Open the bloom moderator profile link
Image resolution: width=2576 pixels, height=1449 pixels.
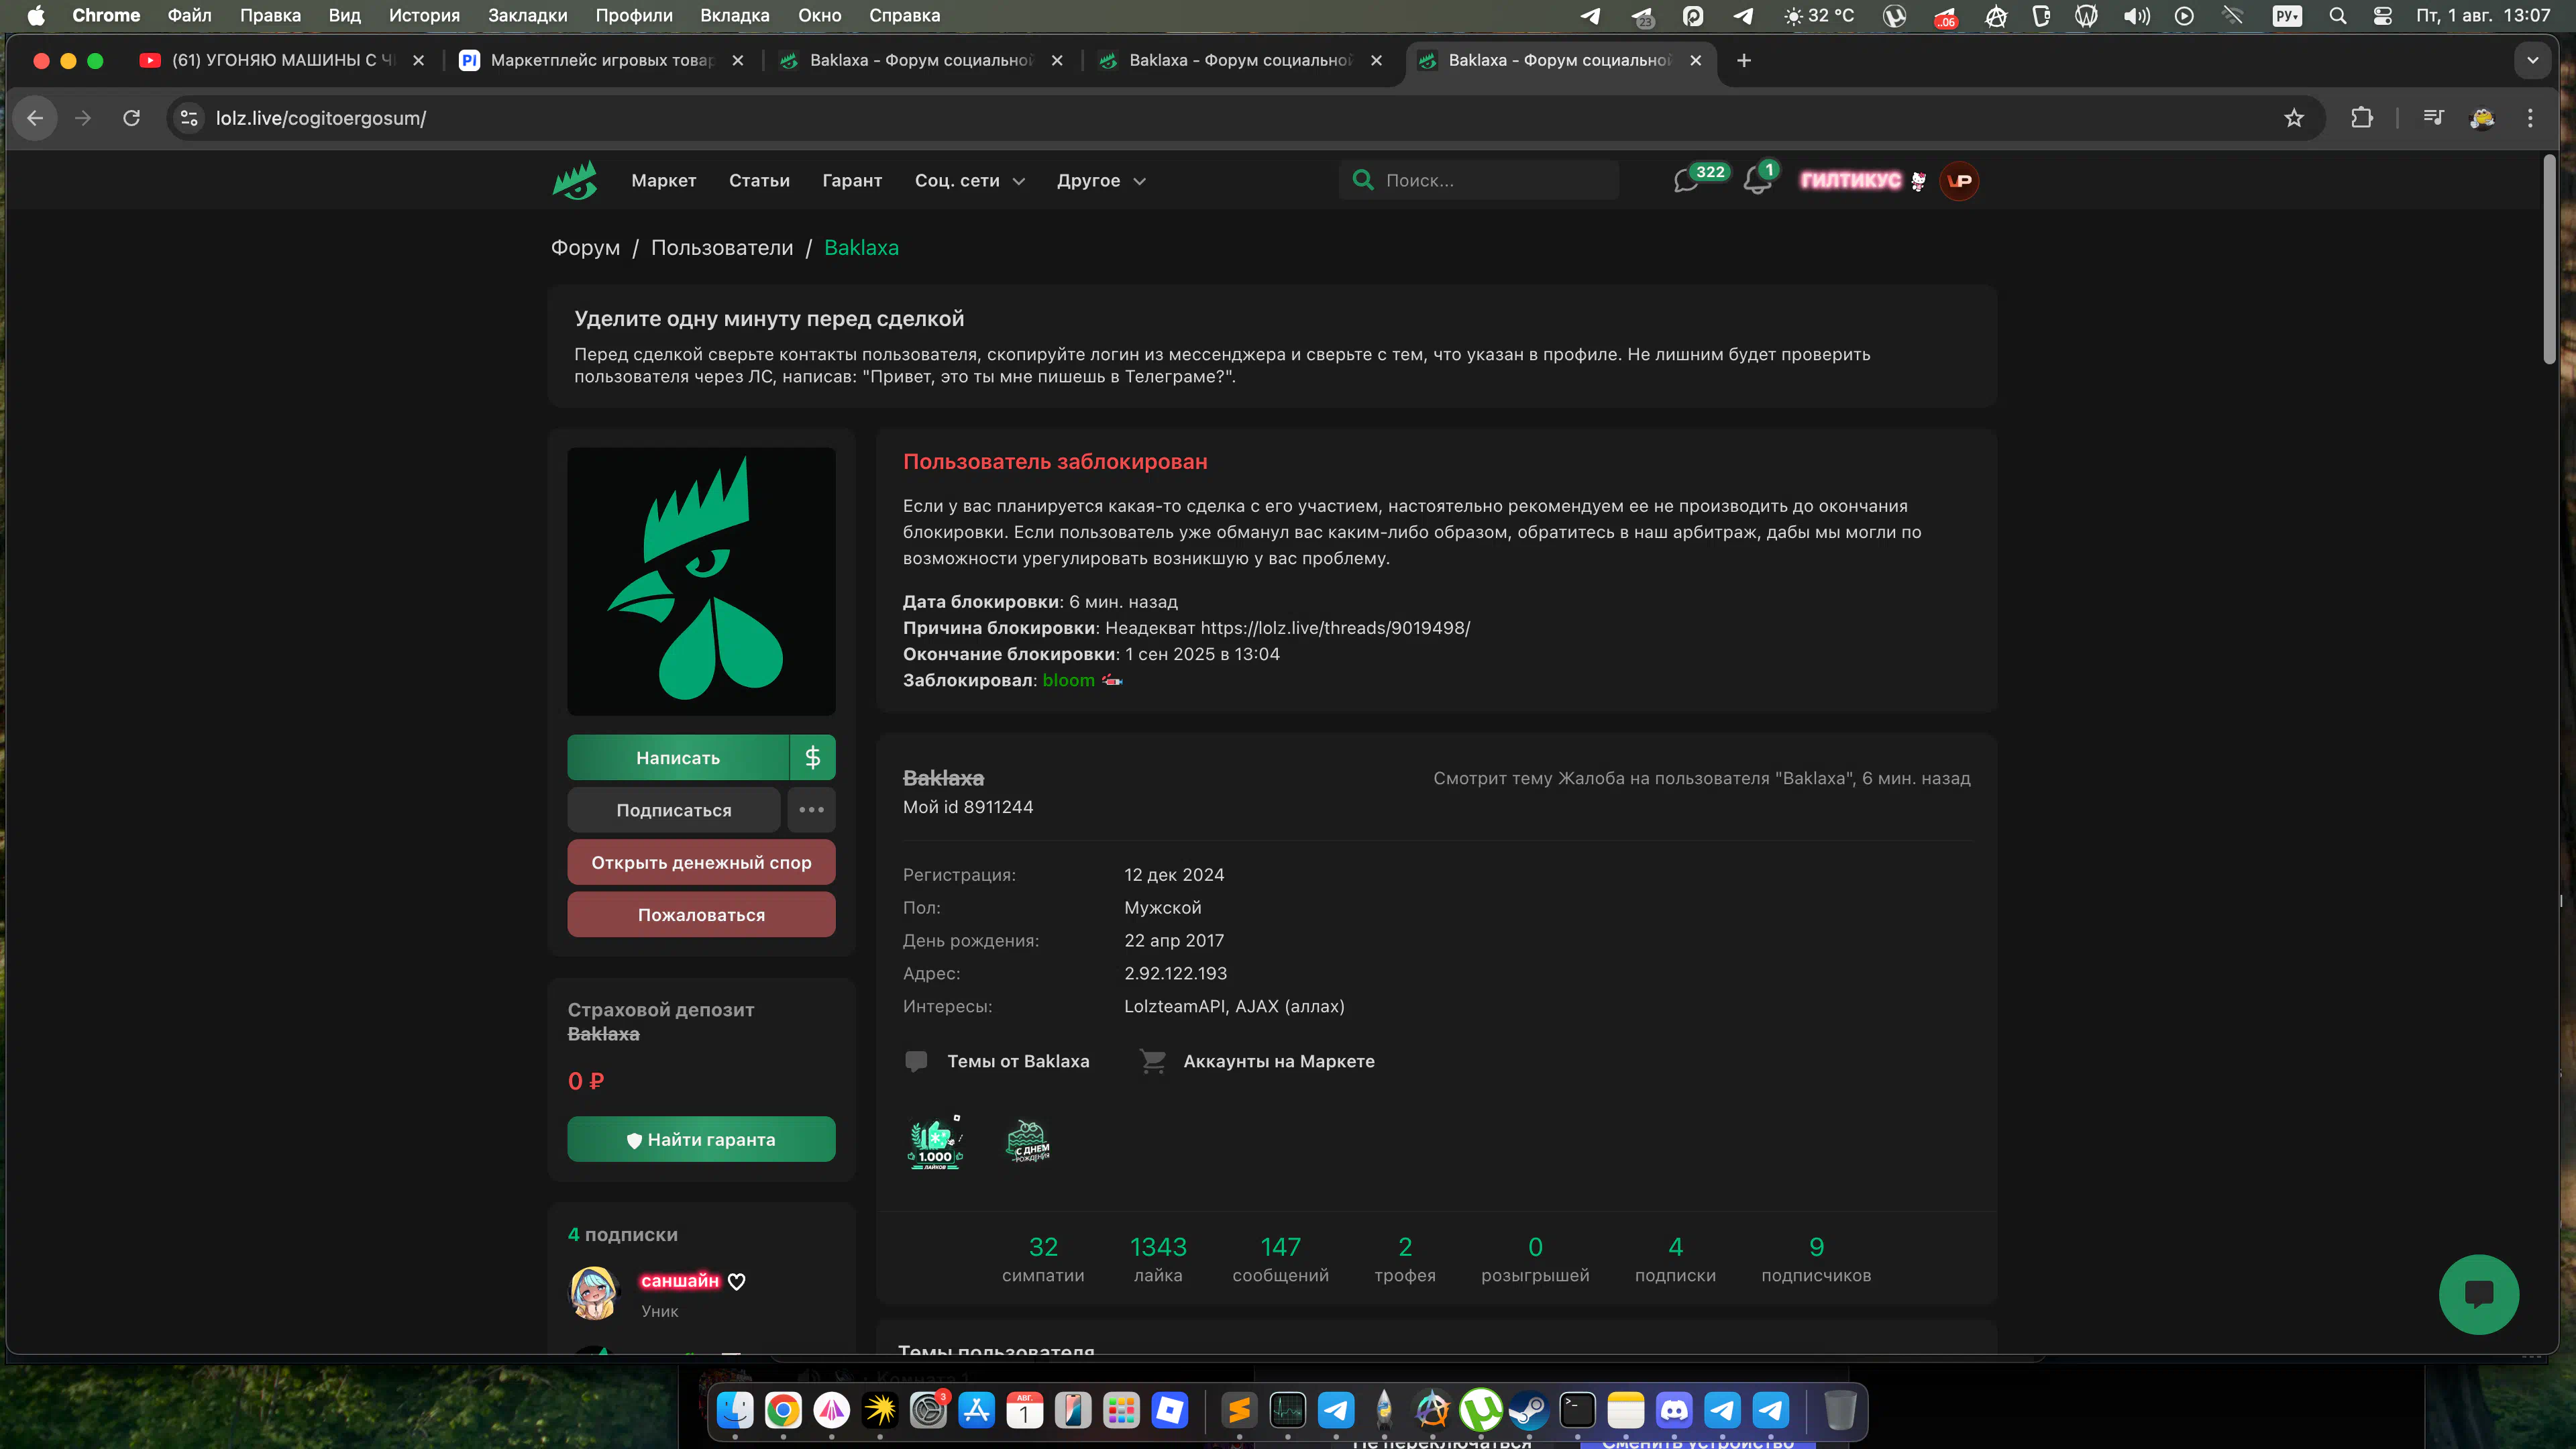1068,680
